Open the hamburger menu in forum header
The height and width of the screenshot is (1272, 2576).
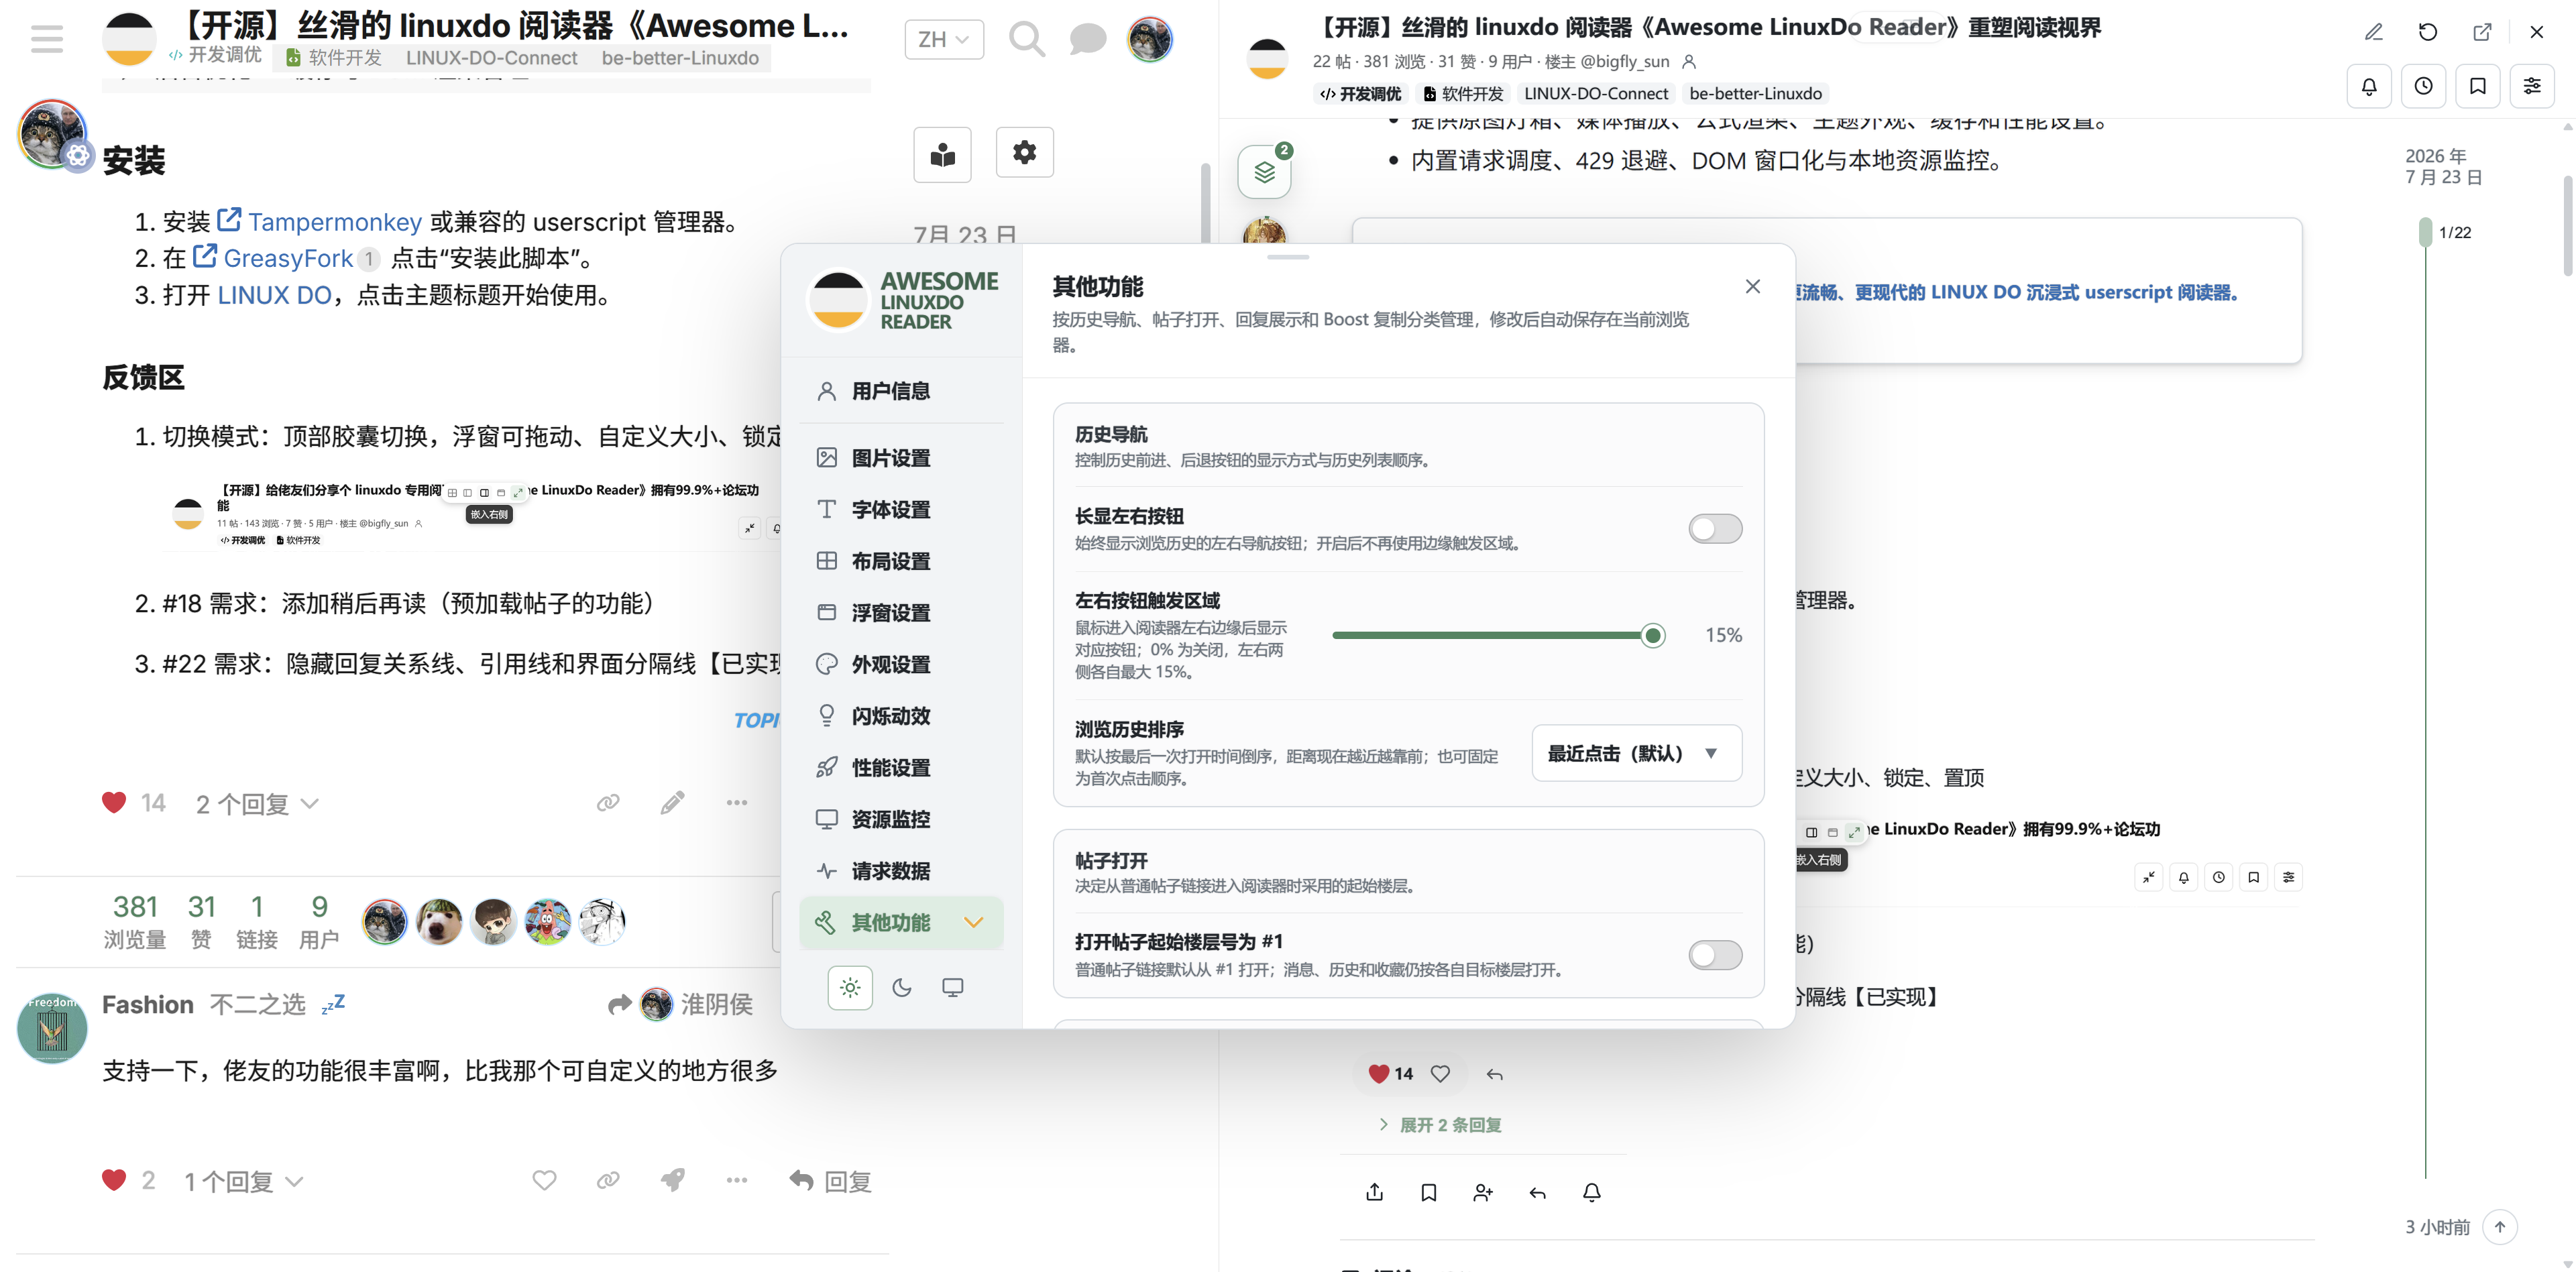point(47,39)
